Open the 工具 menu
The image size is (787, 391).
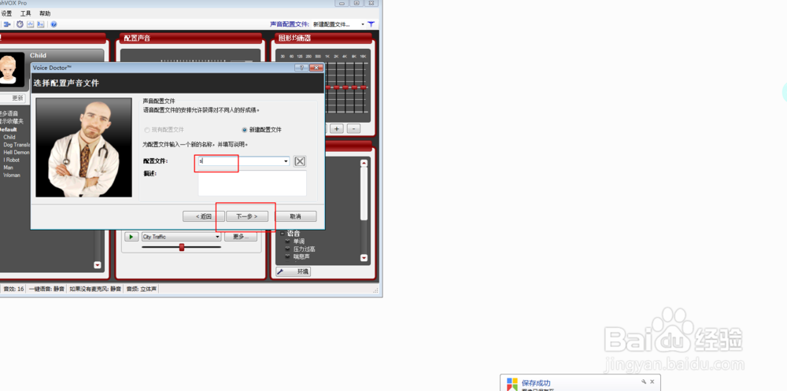coord(26,13)
